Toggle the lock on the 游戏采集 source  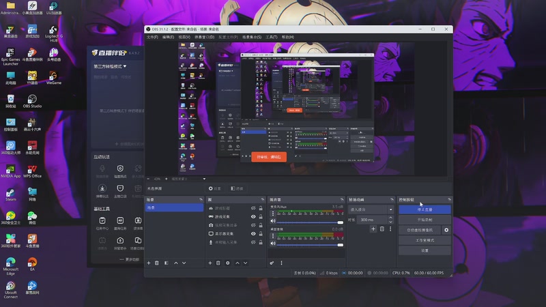point(261,216)
